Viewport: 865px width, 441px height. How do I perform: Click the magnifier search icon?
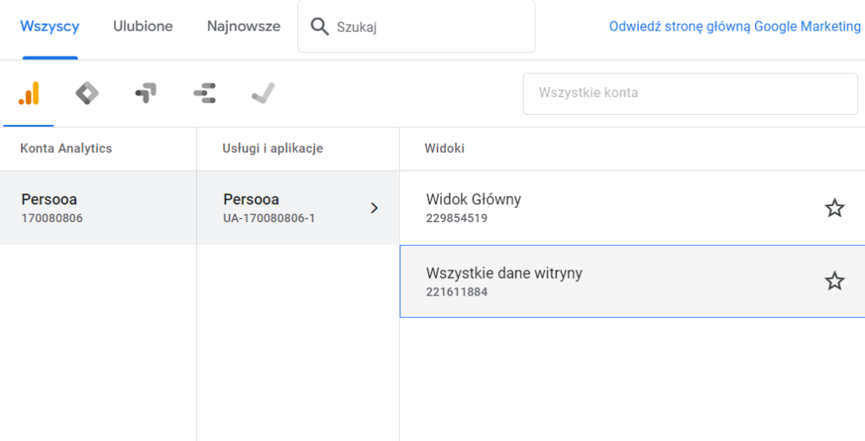[319, 26]
